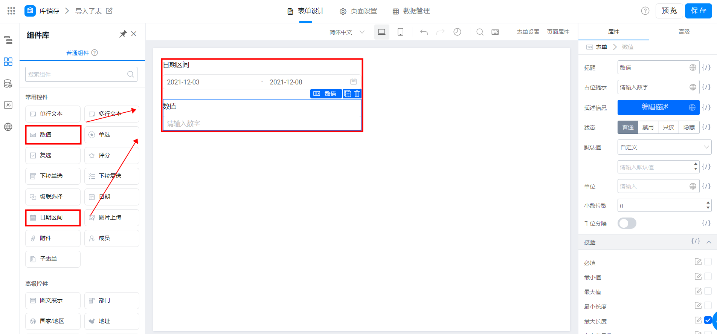
Task: Switch to 表单设计 tab
Action: pos(305,11)
